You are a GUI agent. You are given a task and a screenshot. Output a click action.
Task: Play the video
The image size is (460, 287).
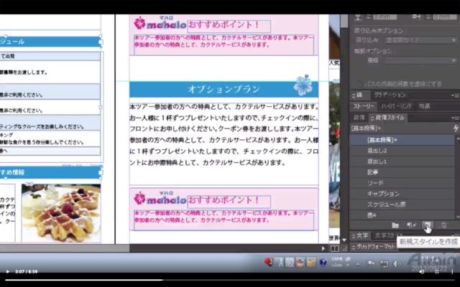coord(8,271)
